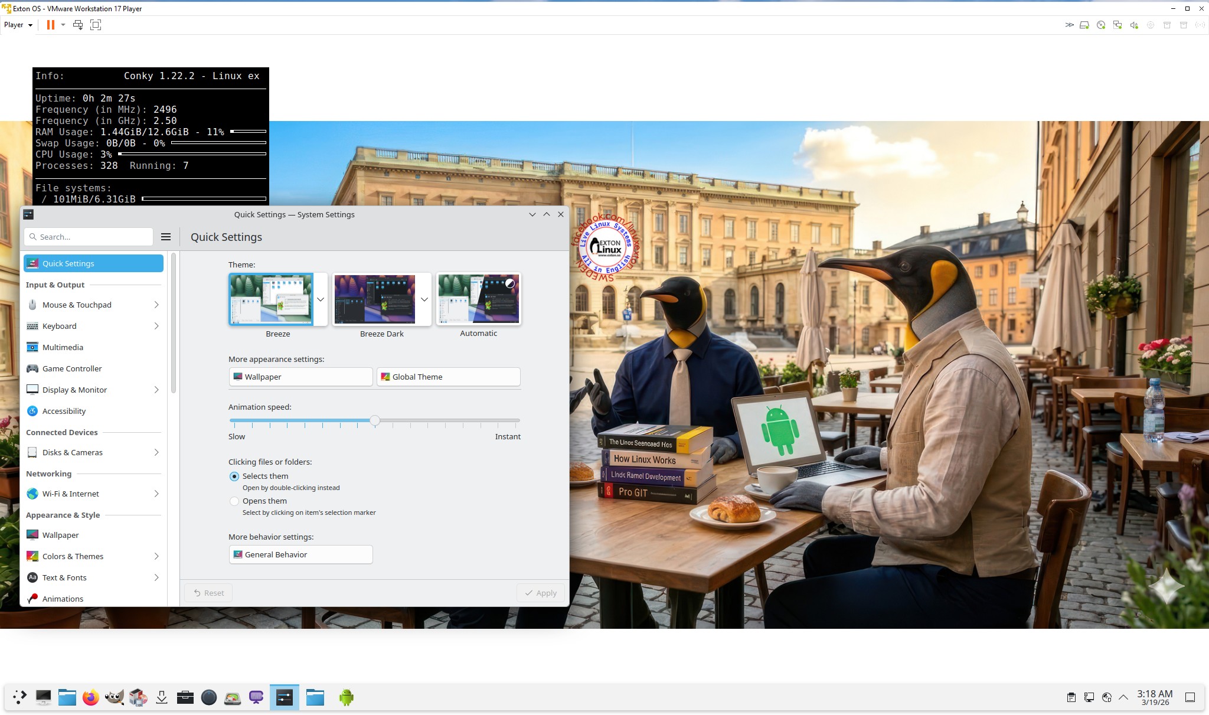
Task: Open Firefox from the taskbar
Action: tap(90, 697)
